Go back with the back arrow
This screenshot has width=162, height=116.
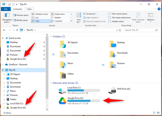click(x=4, y=30)
